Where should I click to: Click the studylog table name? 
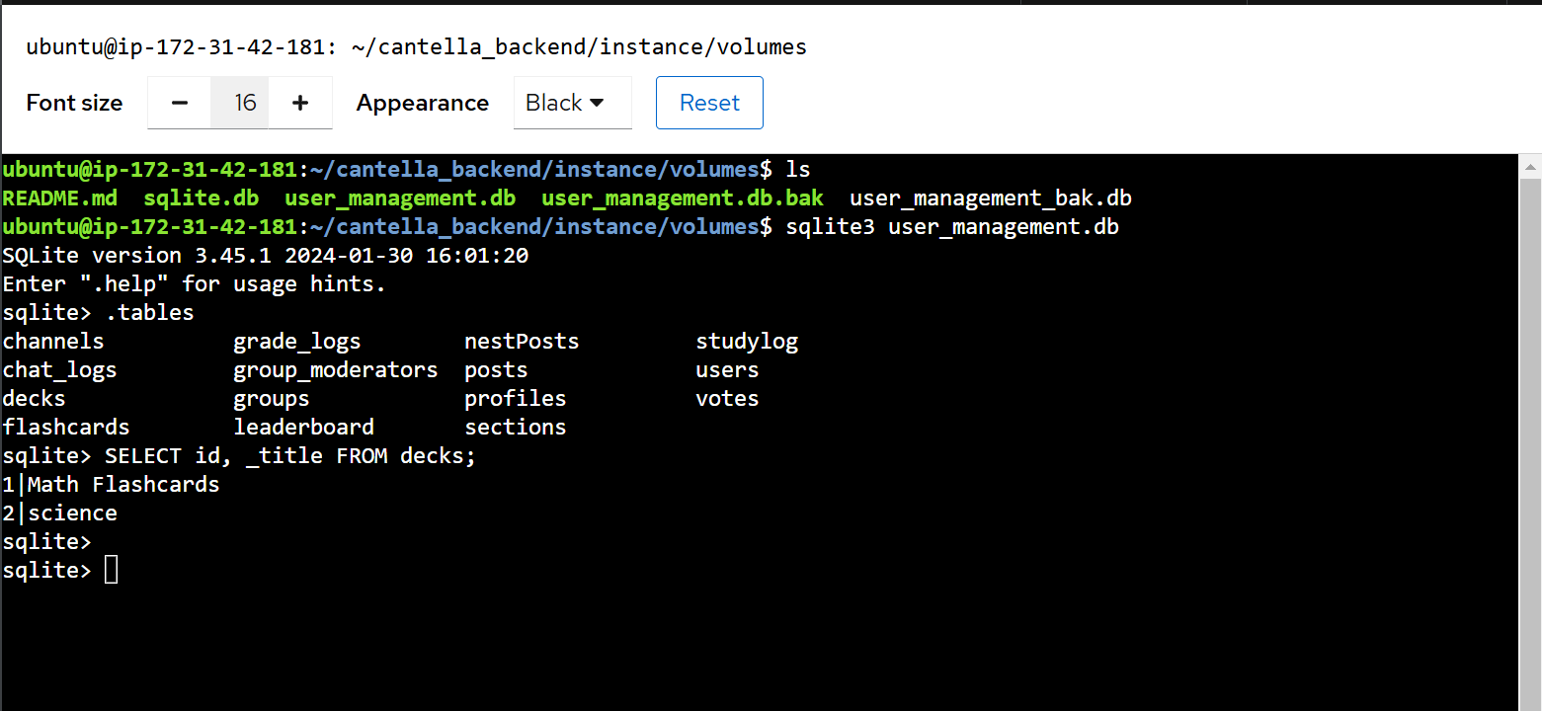(747, 341)
